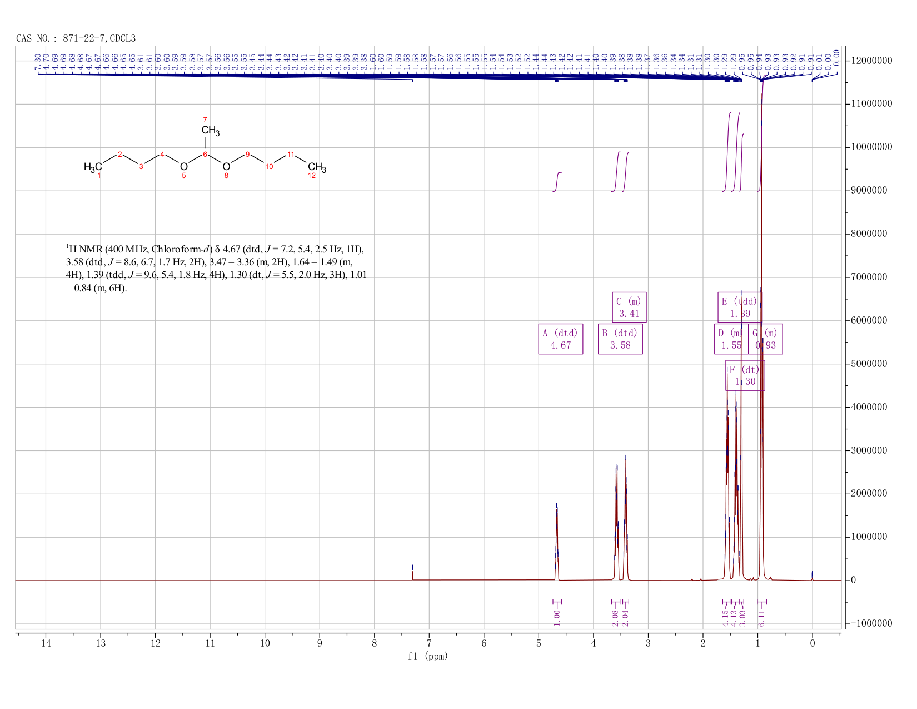Click the '5000000' intensity axis label
The width and height of the screenshot is (917, 709).
click(869, 364)
